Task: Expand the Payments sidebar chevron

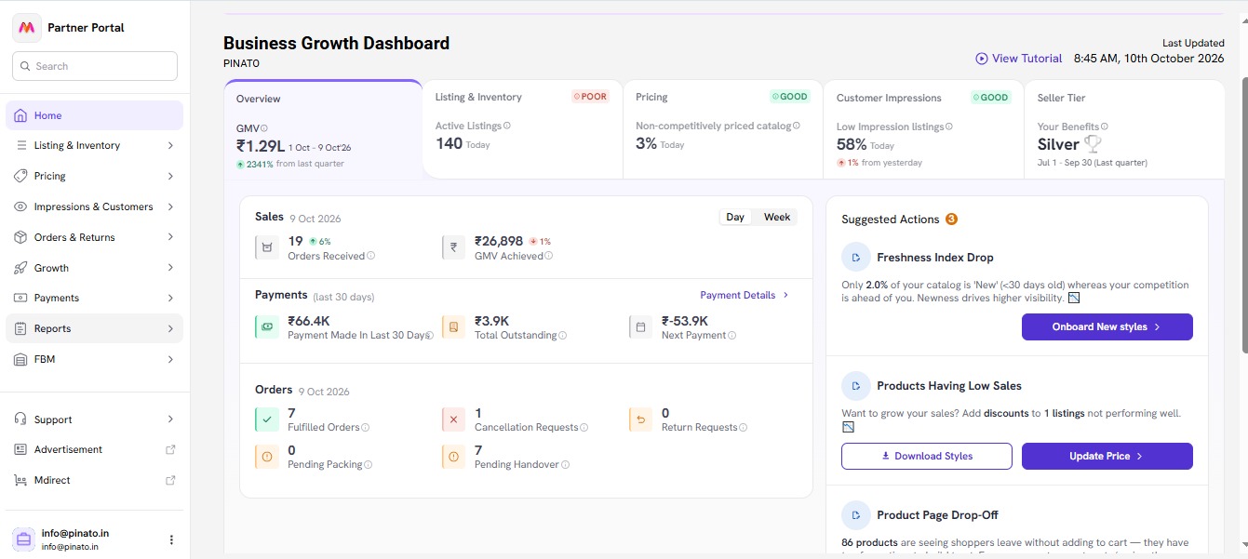Action: [x=170, y=298]
